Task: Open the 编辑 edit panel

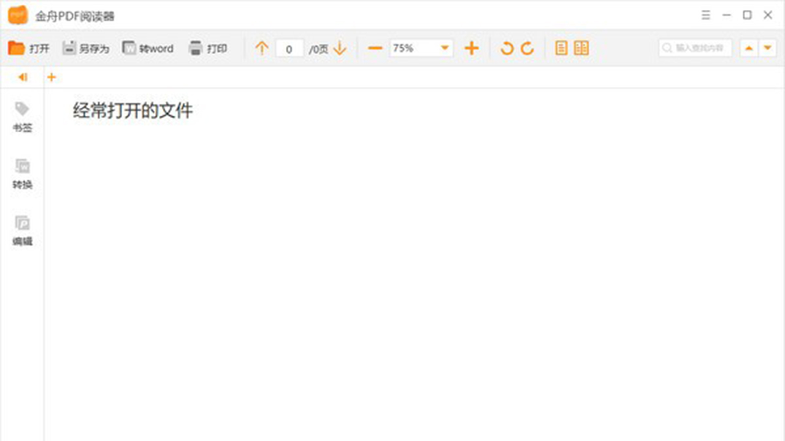Action: pos(23,231)
